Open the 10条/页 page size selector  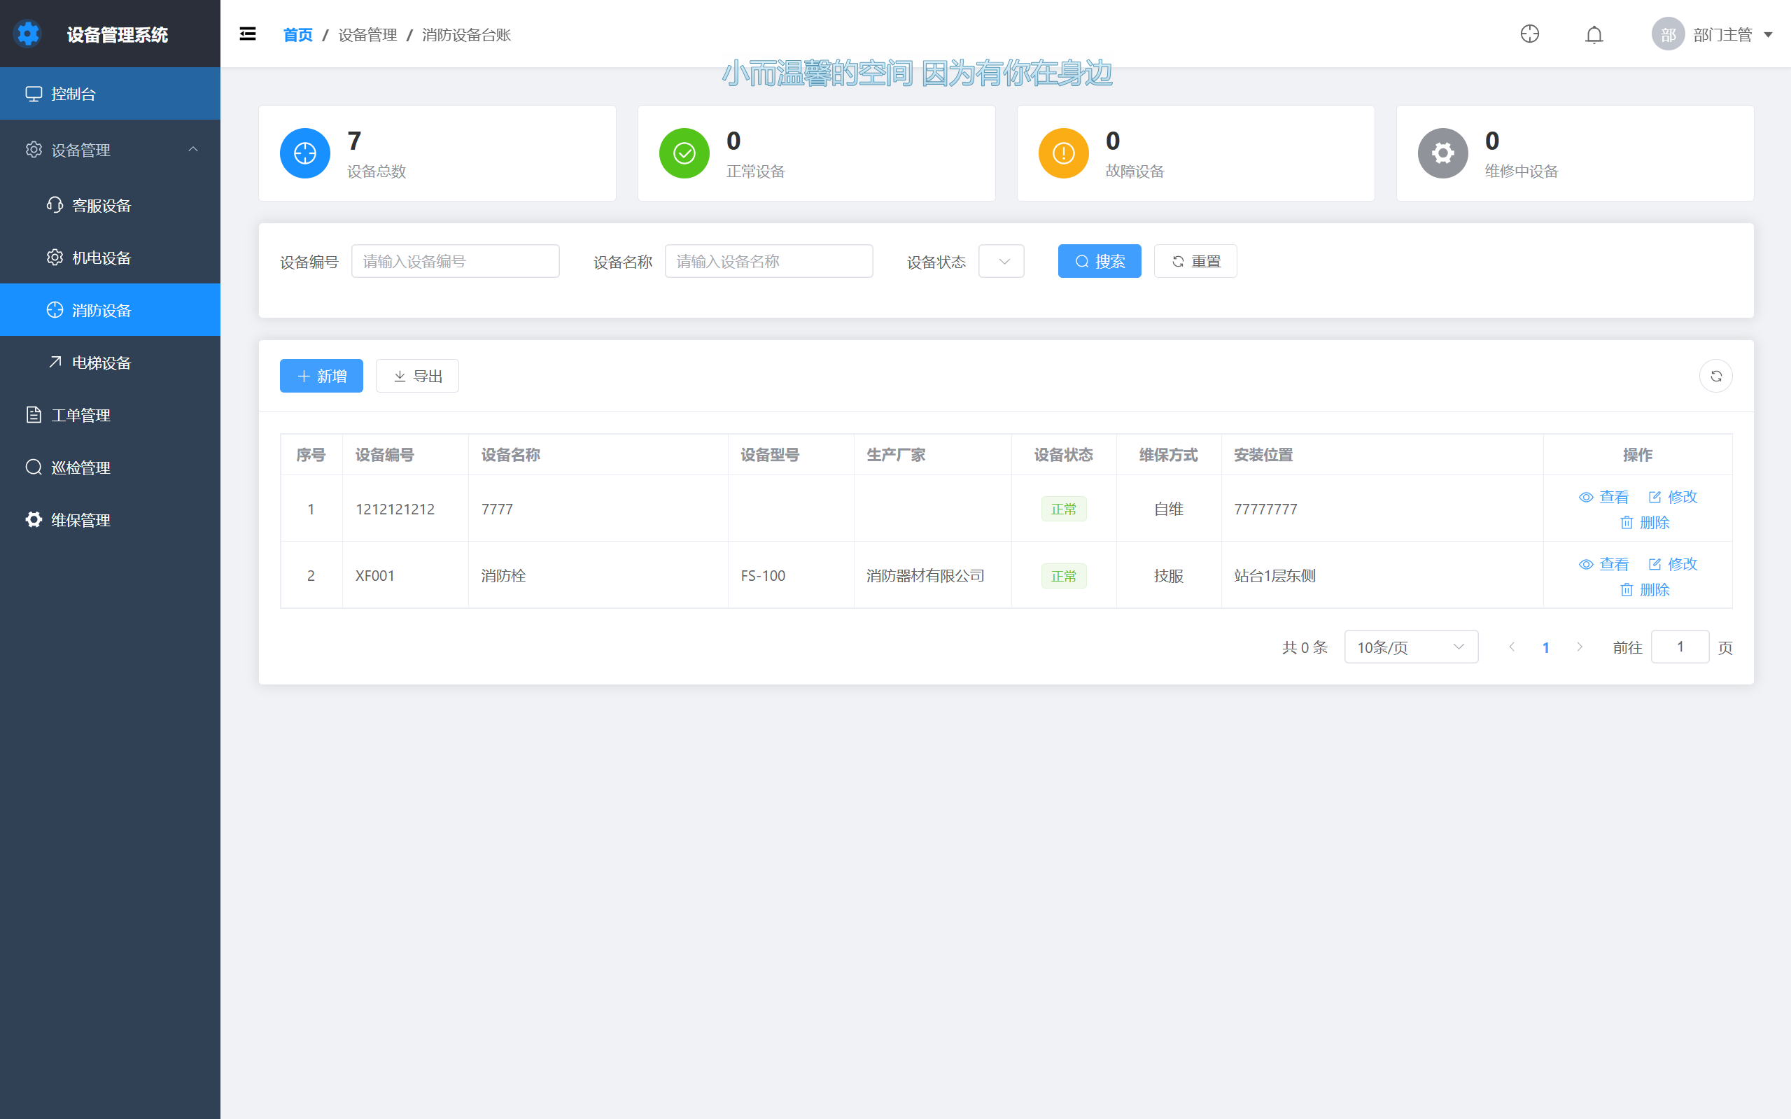1410,647
